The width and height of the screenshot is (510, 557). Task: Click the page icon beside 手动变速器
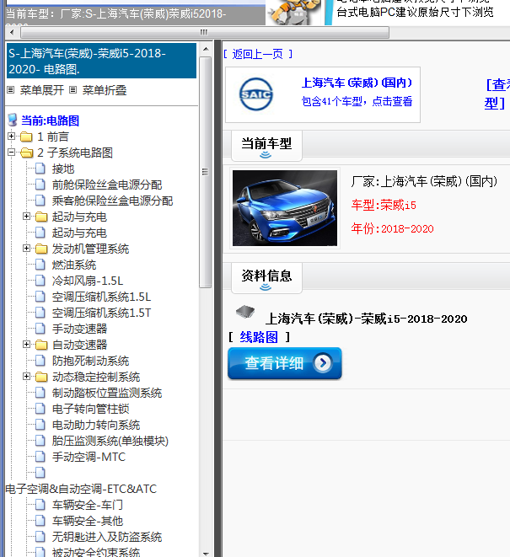(40, 329)
